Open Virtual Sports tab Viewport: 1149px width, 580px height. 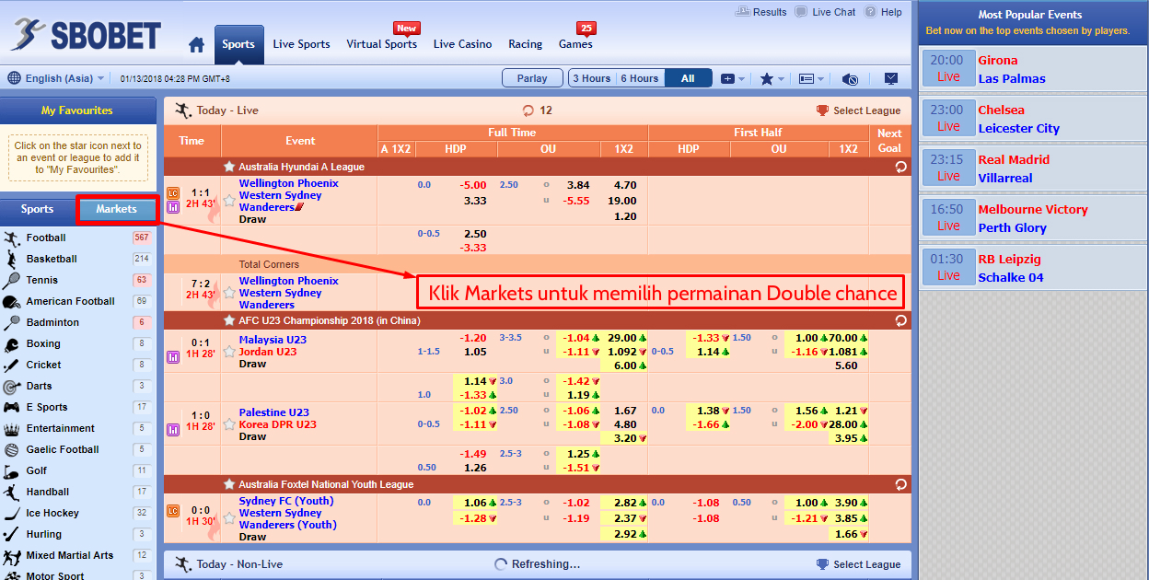381,44
